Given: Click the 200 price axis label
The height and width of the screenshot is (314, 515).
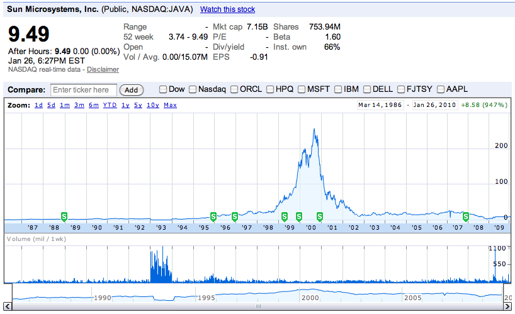Looking at the screenshot, I should point(501,146).
